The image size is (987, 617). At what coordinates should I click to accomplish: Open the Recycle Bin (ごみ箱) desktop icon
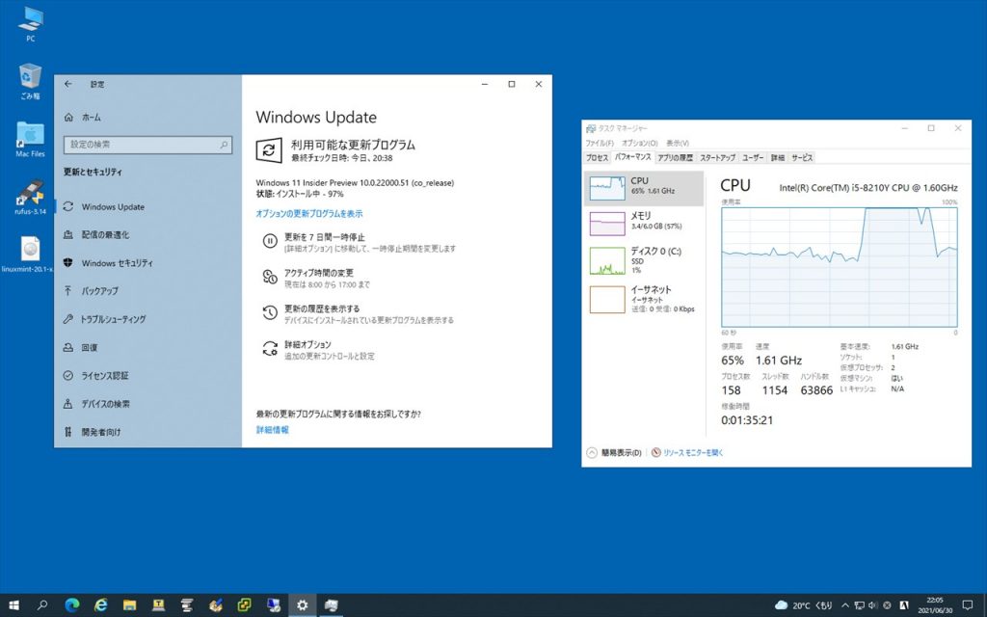pos(30,81)
